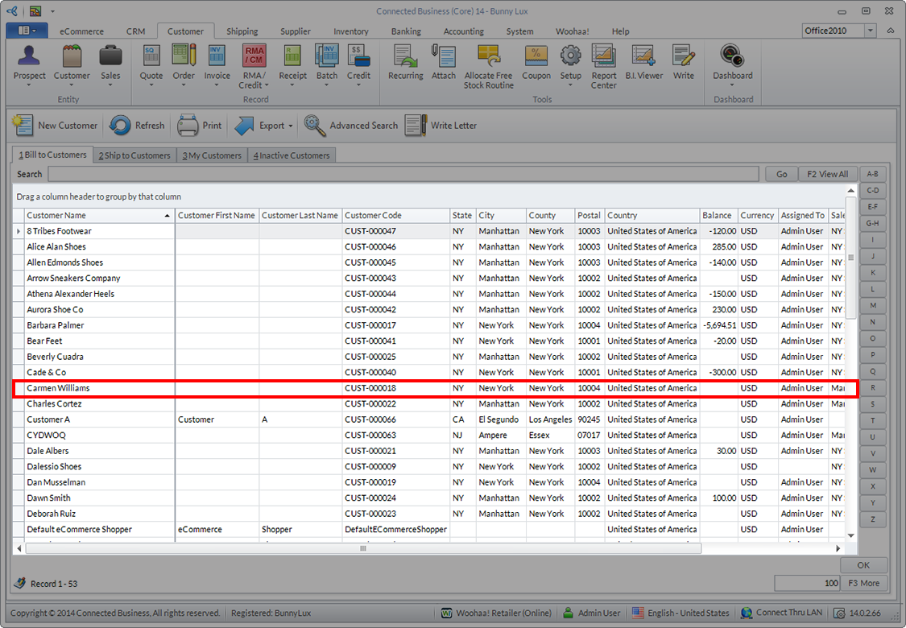Open the Office2010 theme dropdown
Viewport: 906px width, 628px height.
[x=871, y=31]
